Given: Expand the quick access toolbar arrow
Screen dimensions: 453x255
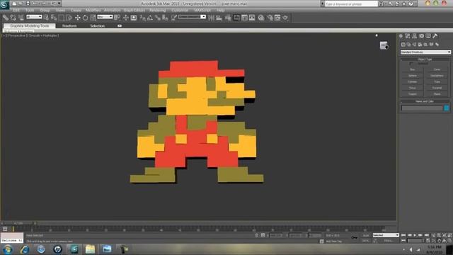Looking at the screenshot, I should coord(59,4).
